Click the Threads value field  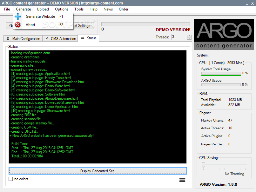[x=179, y=37]
